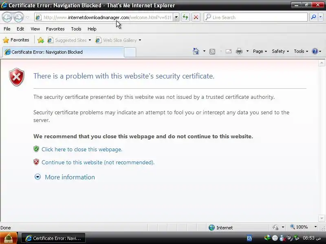Click the Certificate Error taskbar button
The height and width of the screenshot is (244, 326).
coord(53,238)
